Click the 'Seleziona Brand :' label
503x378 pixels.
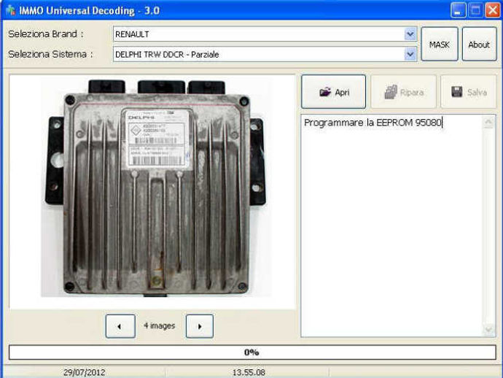coord(46,34)
